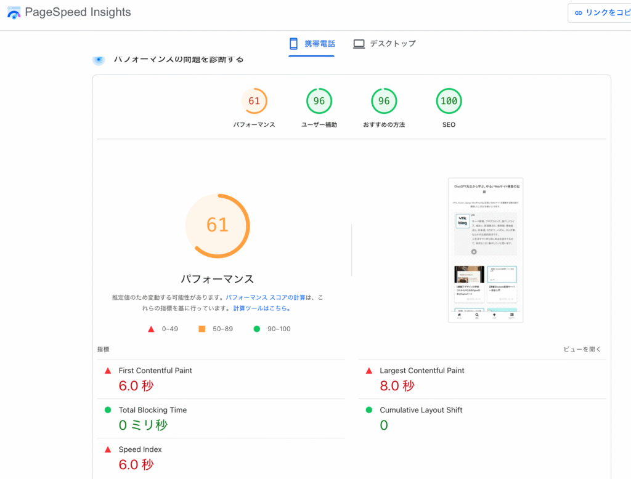The image size is (631, 479).
Task: Click the large 61 performance gauge
Action: coord(217,225)
